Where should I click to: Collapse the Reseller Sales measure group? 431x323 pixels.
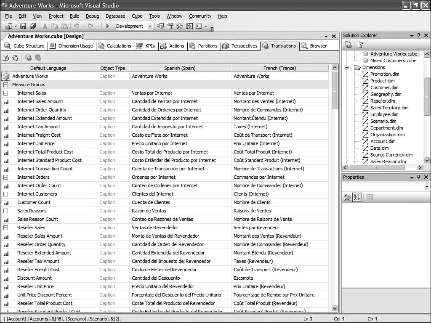(x=5, y=228)
